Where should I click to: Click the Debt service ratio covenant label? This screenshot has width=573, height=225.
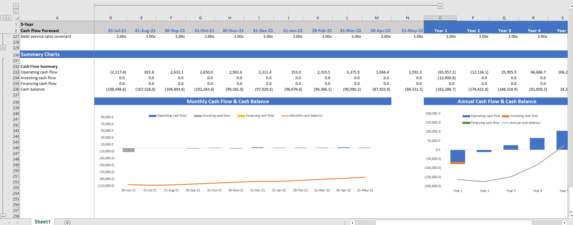point(46,37)
